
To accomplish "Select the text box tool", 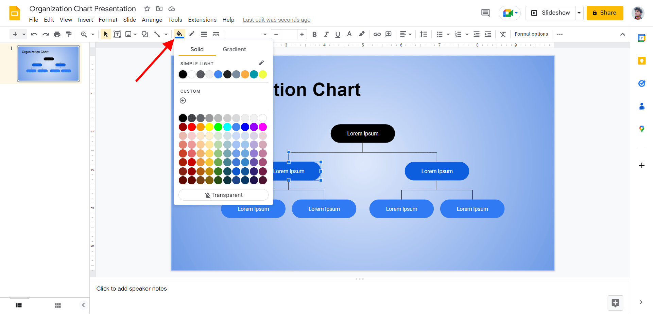I will 117,34.
